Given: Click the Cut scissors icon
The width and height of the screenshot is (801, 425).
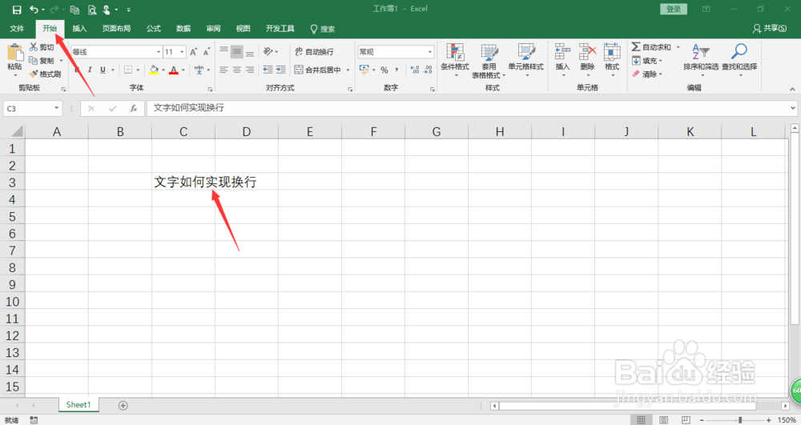Looking at the screenshot, I should [34, 47].
